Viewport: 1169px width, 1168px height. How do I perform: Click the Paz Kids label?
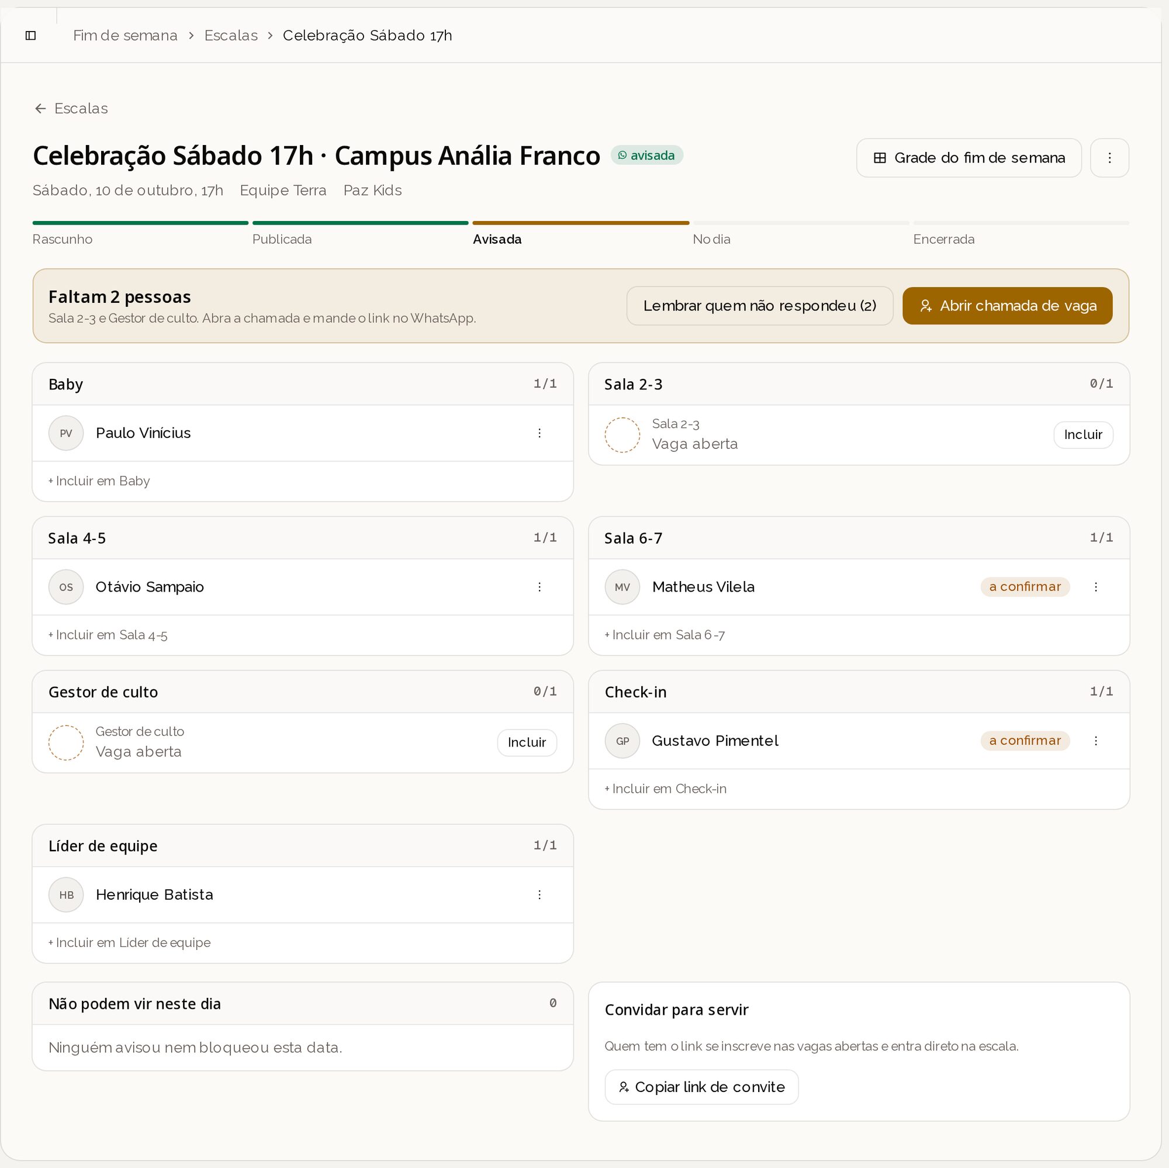[x=372, y=190]
